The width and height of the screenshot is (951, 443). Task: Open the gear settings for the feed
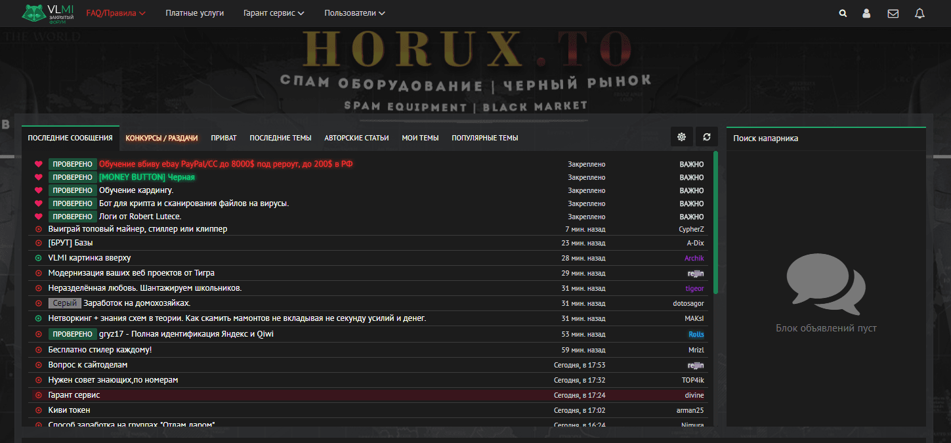pos(681,137)
